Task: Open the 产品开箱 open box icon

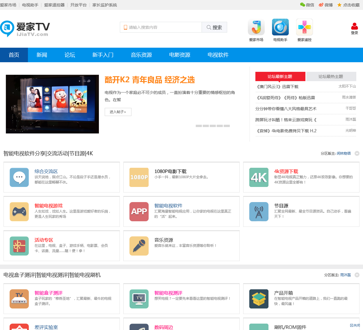Action: [x=259, y=299]
